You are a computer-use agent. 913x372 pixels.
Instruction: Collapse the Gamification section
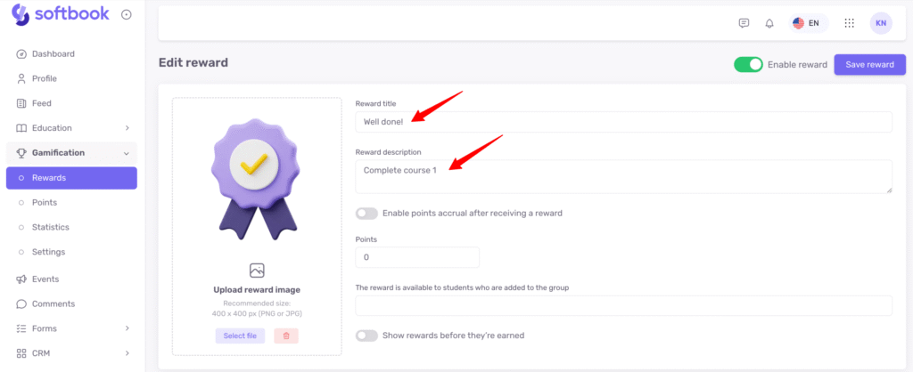tap(127, 153)
